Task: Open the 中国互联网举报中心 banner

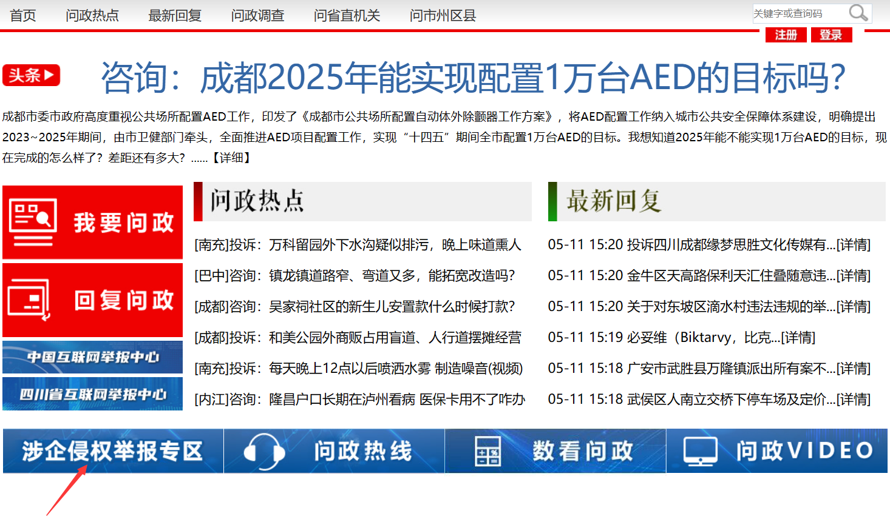Action: click(92, 357)
